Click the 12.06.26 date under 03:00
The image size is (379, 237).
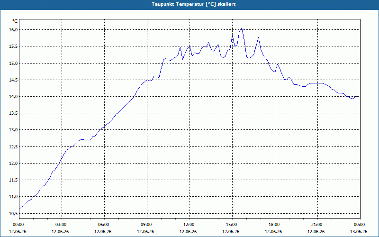(x=60, y=232)
